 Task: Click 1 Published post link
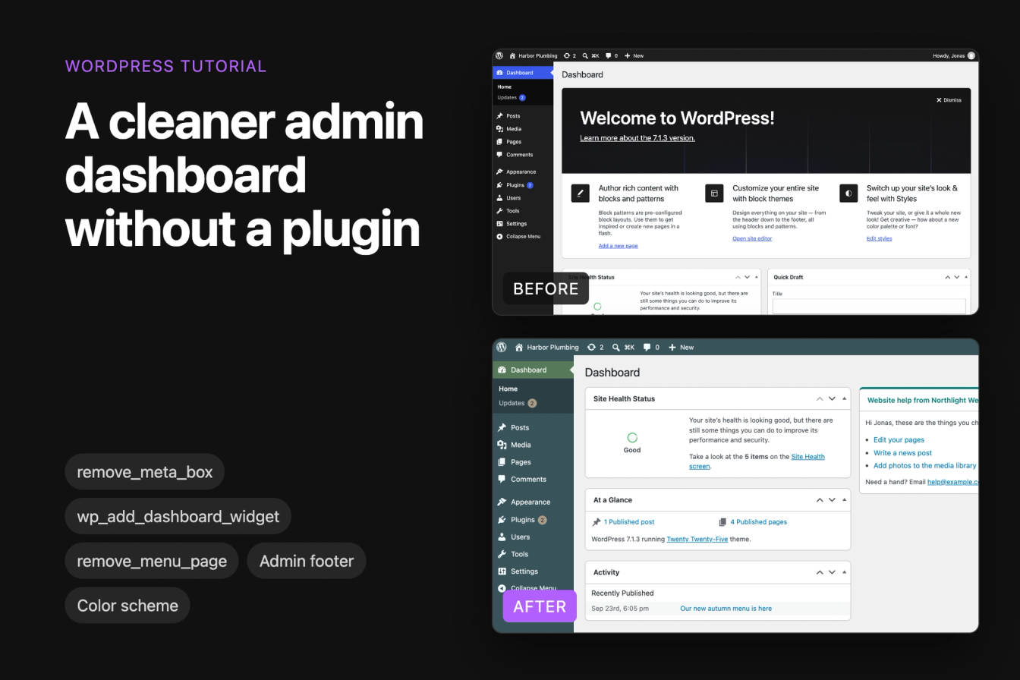click(x=629, y=522)
